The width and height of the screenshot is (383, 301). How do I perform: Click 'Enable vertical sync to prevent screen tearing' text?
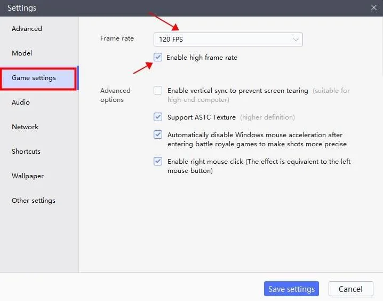[238, 91]
